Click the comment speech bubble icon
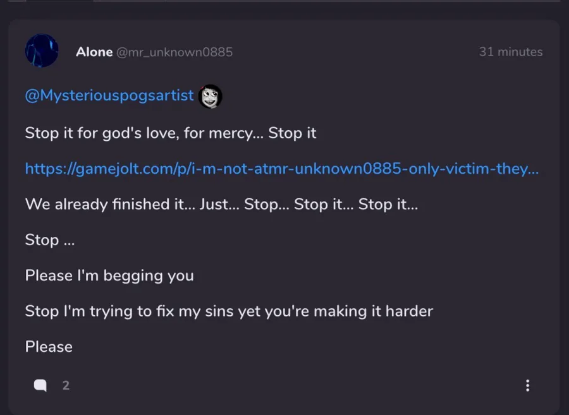Viewport: 569px width, 415px height. point(40,385)
